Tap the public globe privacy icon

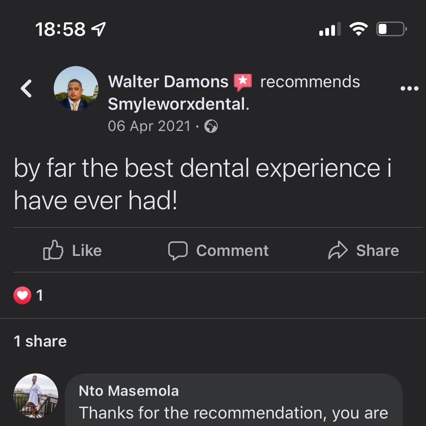pyautogui.click(x=211, y=127)
